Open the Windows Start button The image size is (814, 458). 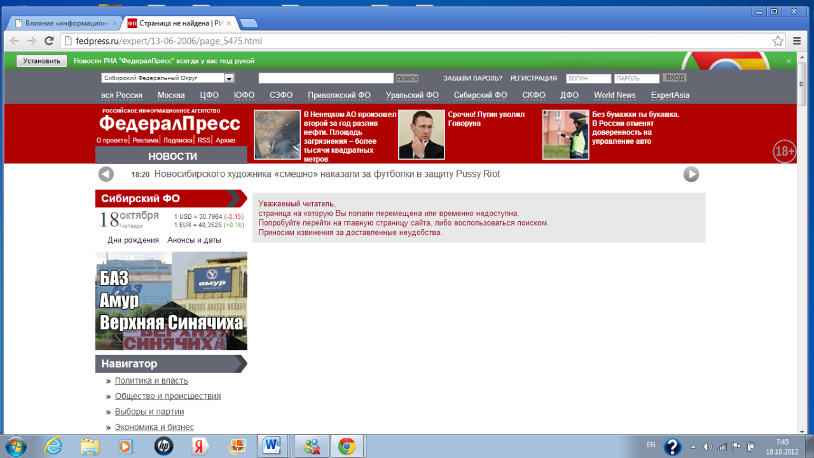tap(15, 446)
